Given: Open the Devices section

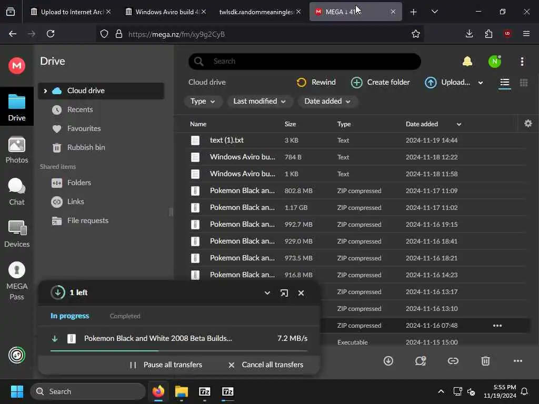Looking at the screenshot, I should coord(16,234).
